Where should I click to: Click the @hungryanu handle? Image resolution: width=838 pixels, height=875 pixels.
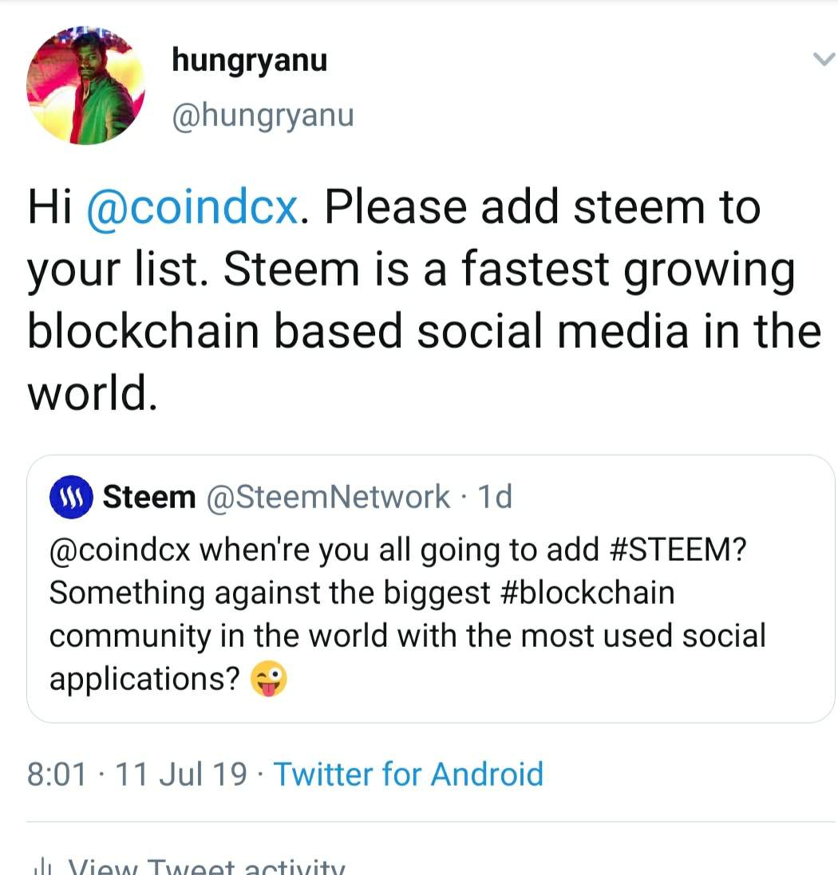(263, 116)
